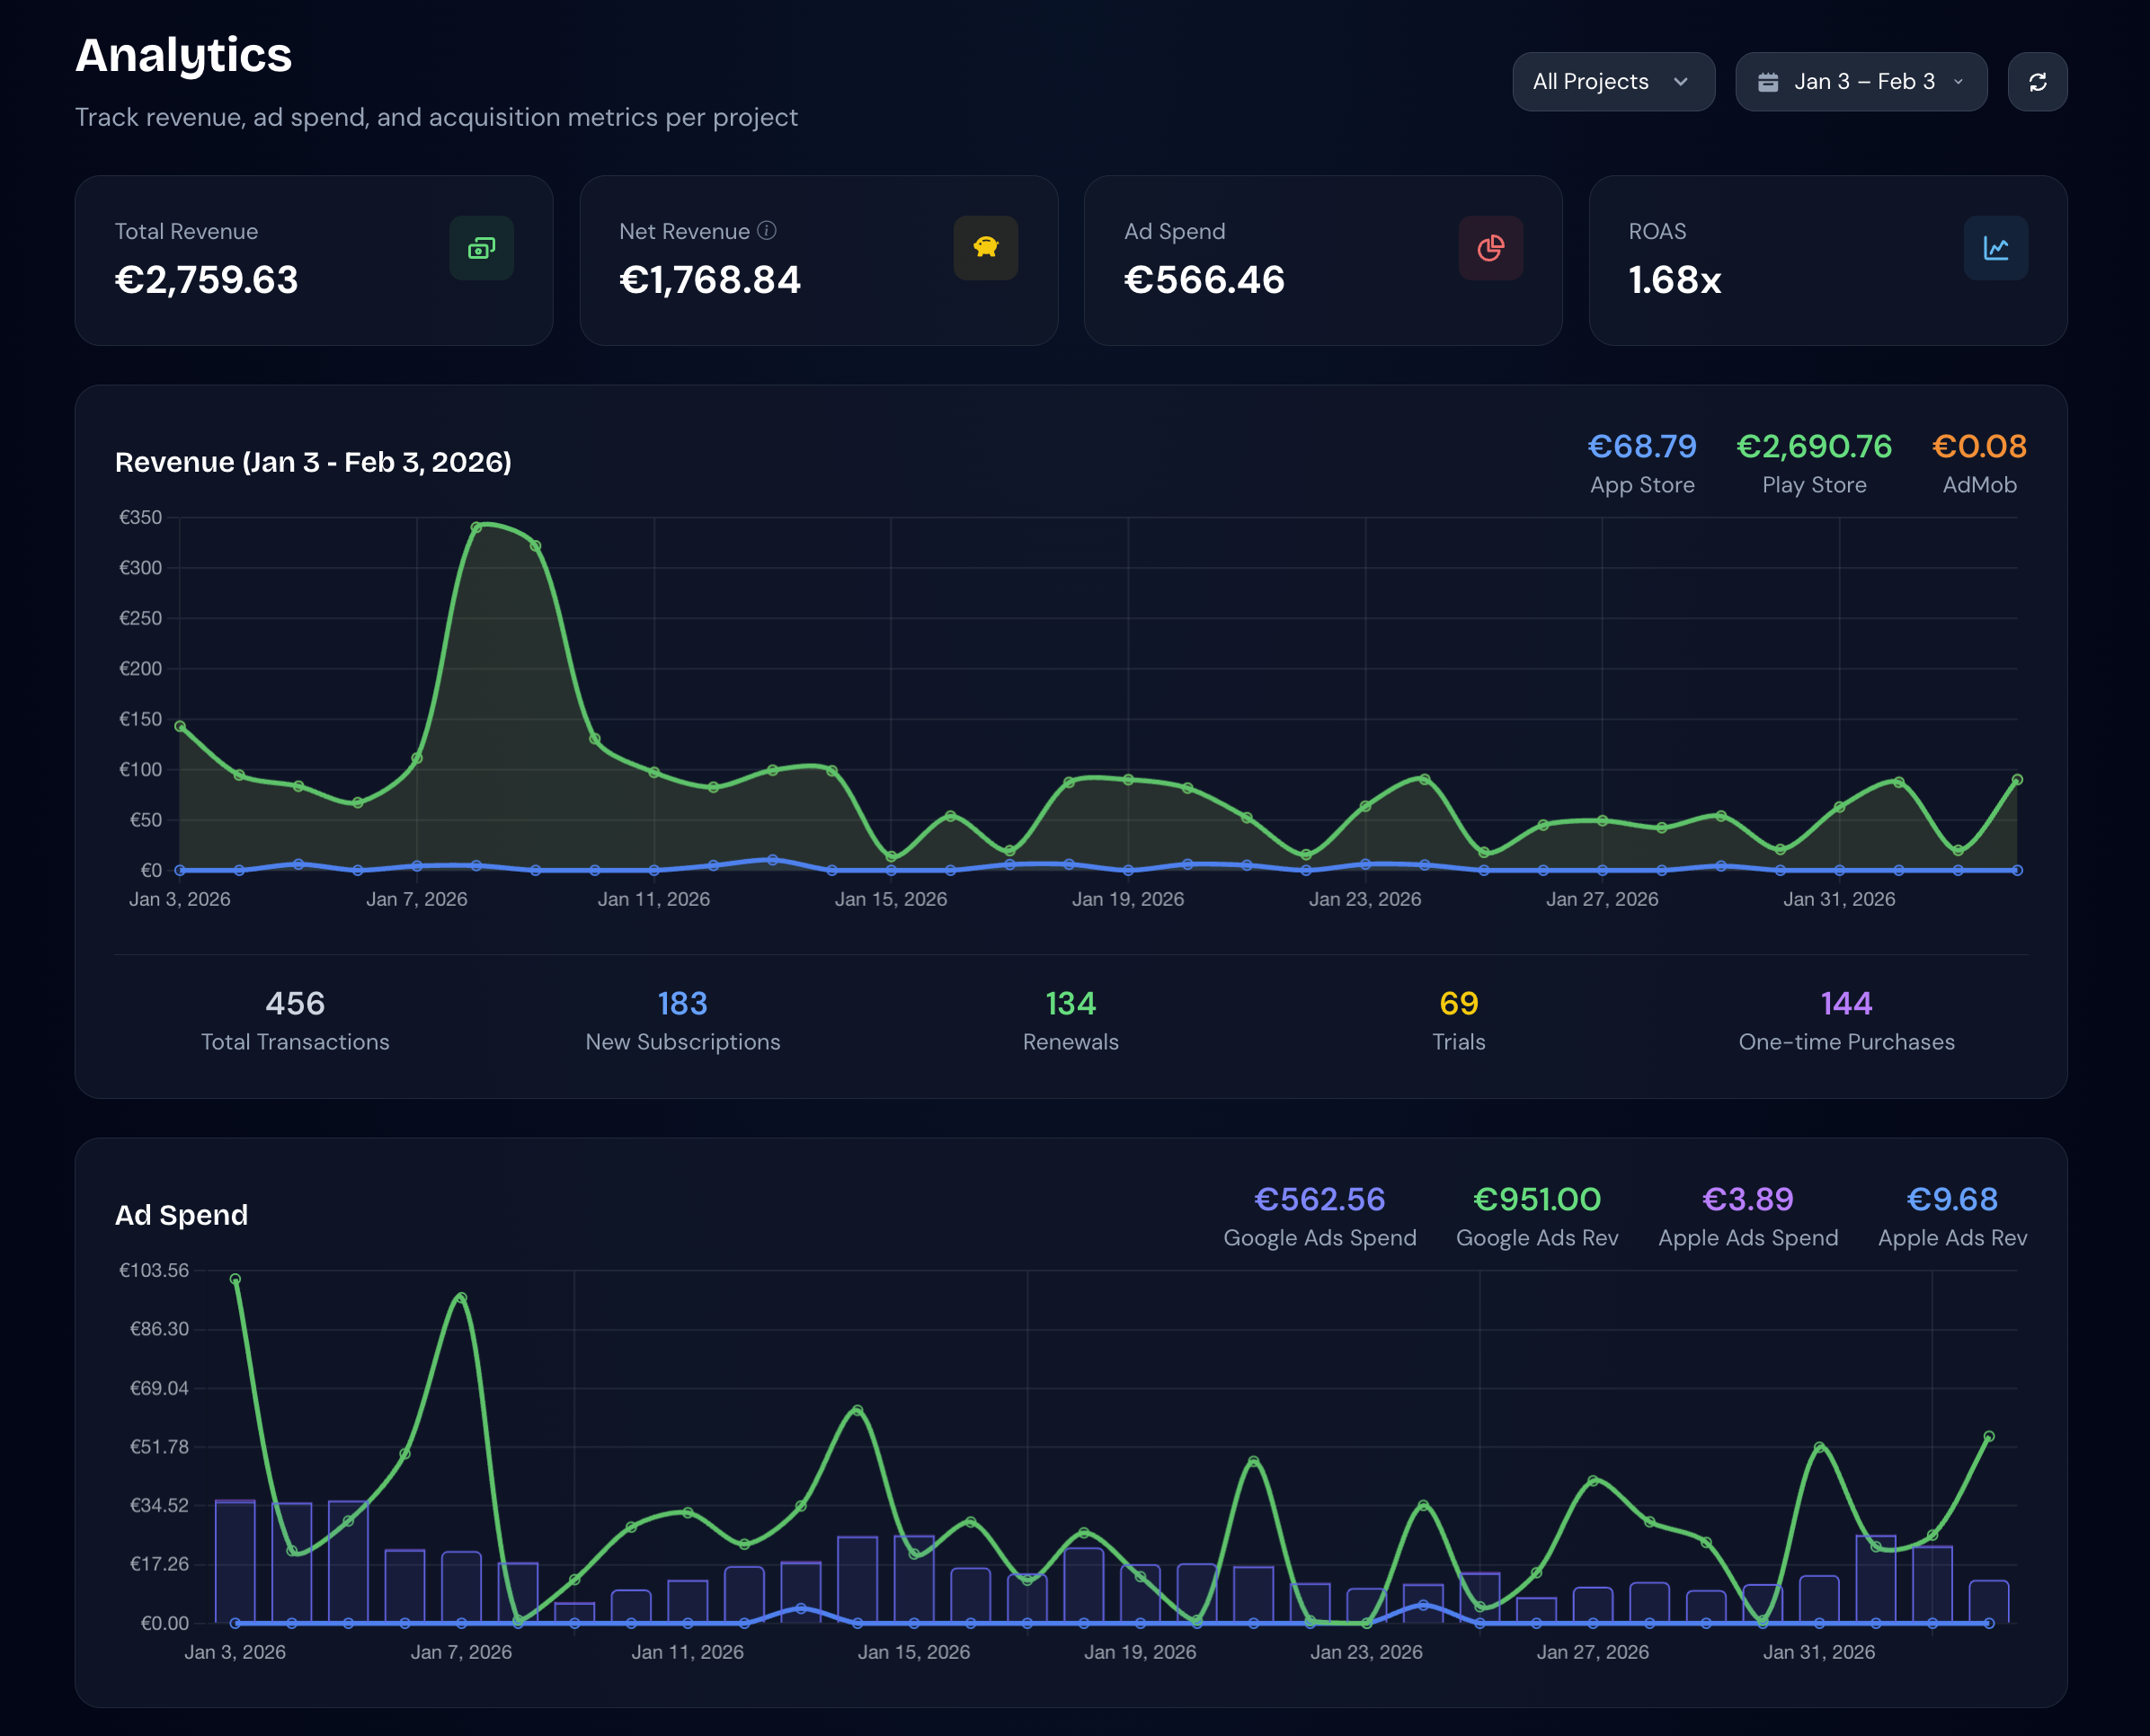Viewport: 2150px width, 1736px height.
Task: Click the info icon next to Net Revenue
Action: [x=767, y=231]
